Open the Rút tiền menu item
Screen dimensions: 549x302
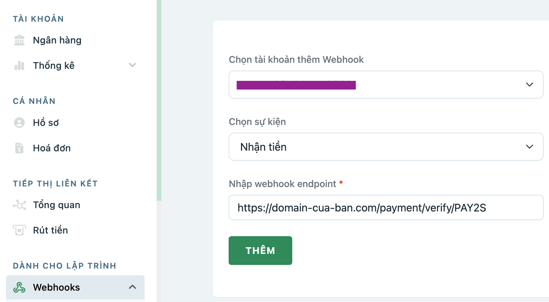pyautogui.click(x=51, y=230)
